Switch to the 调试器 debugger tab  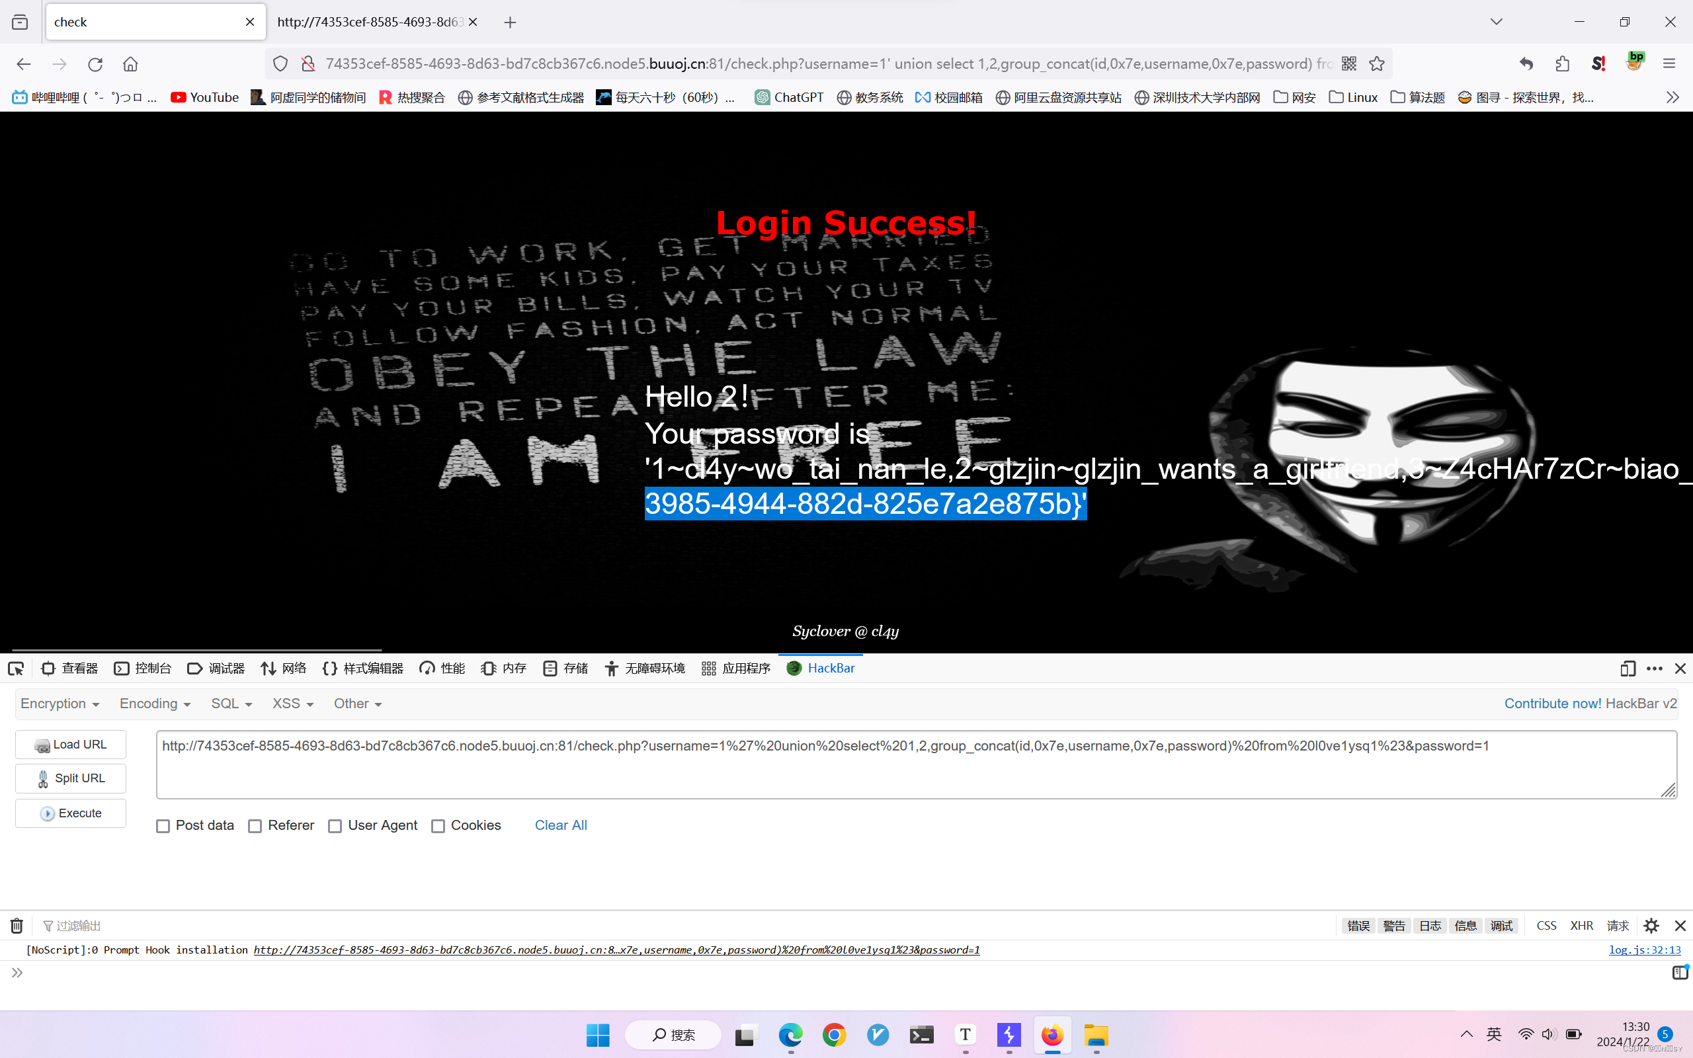pyautogui.click(x=216, y=669)
